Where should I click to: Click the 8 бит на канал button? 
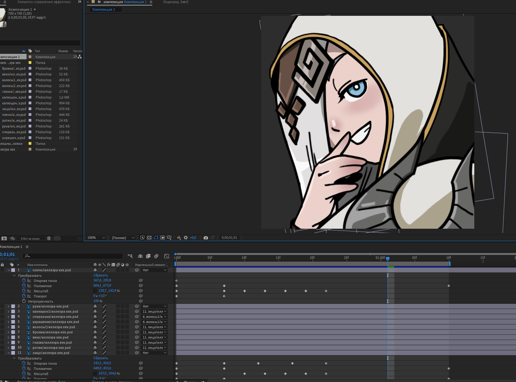point(30,238)
